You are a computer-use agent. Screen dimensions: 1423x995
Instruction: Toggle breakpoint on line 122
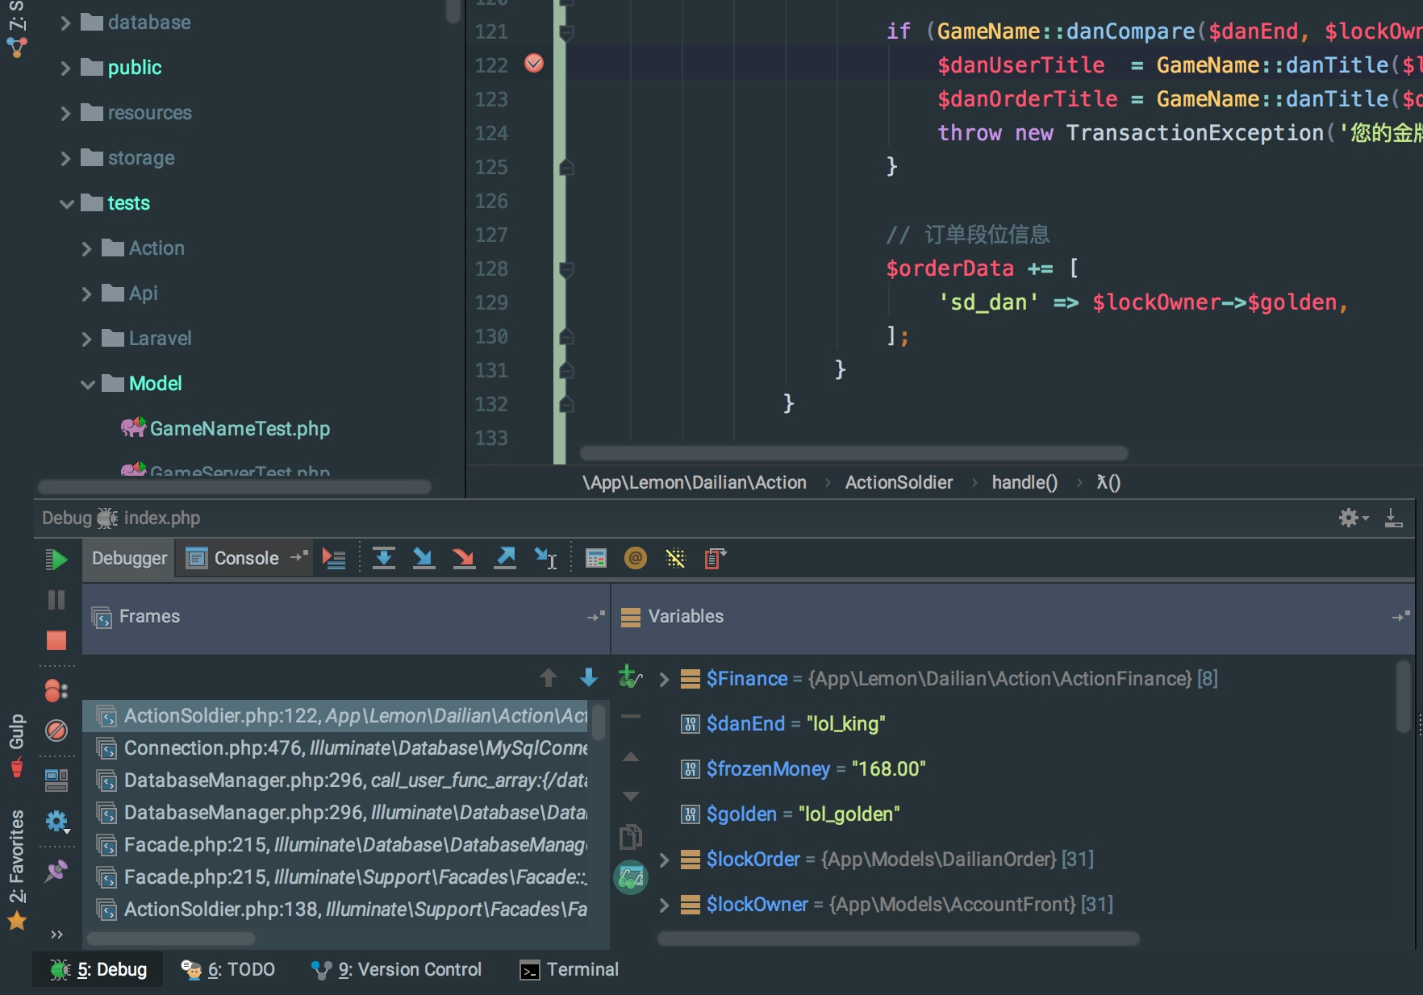534,63
